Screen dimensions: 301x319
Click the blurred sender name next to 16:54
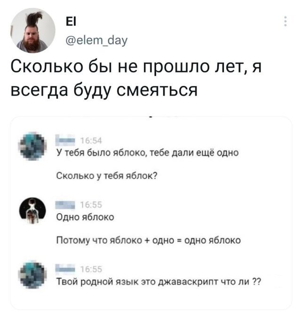click(65, 140)
